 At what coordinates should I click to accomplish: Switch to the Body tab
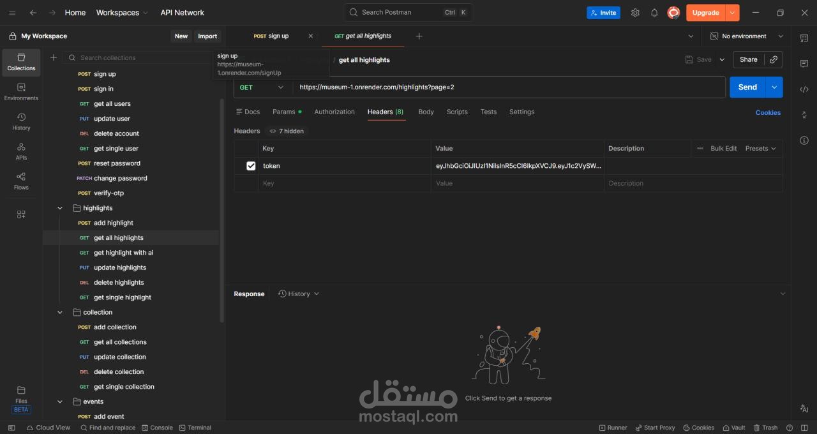(426, 112)
